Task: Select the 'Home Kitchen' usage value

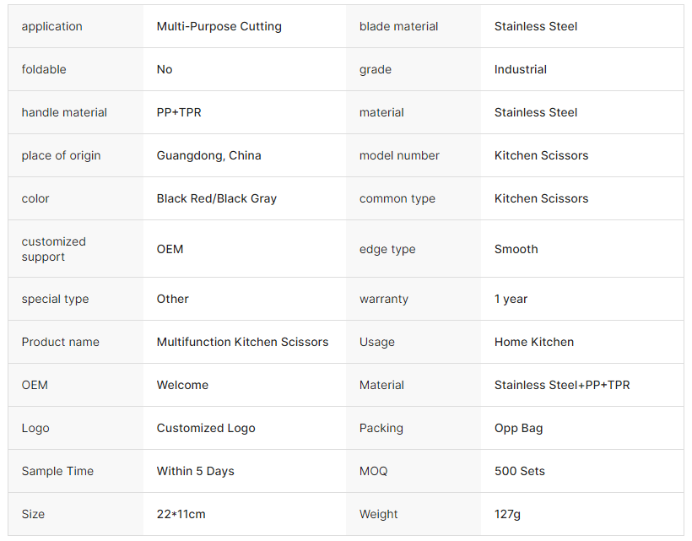Action: (x=534, y=342)
